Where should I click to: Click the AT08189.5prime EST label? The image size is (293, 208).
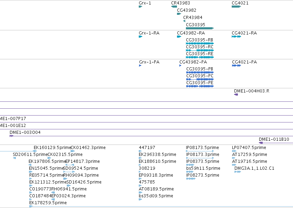(156, 189)
